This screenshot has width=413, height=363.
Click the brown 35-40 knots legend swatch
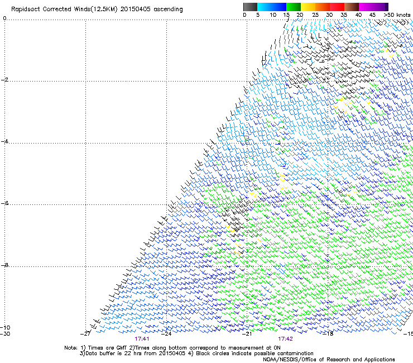click(352, 7)
